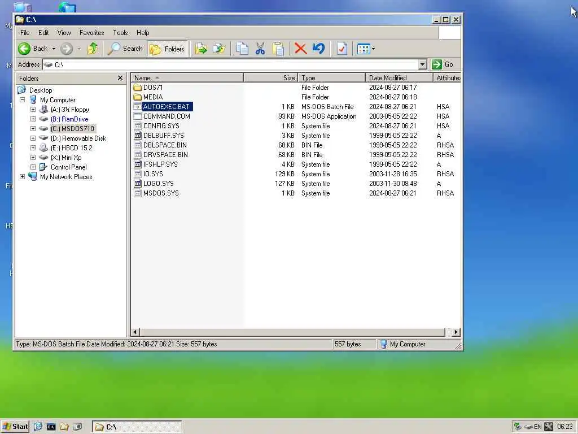Select Control Panel in the tree
578x434 pixels.
pyautogui.click(x=68, y=167)
